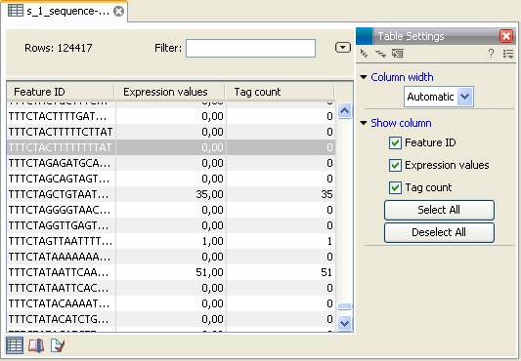Uncheck the Tag count checkbox

click(395, 187)
